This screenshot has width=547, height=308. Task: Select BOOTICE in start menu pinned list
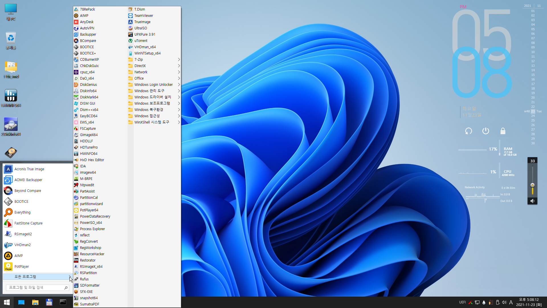coord(38,202)
